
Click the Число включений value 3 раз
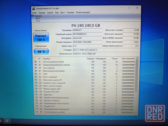[131, 42]
